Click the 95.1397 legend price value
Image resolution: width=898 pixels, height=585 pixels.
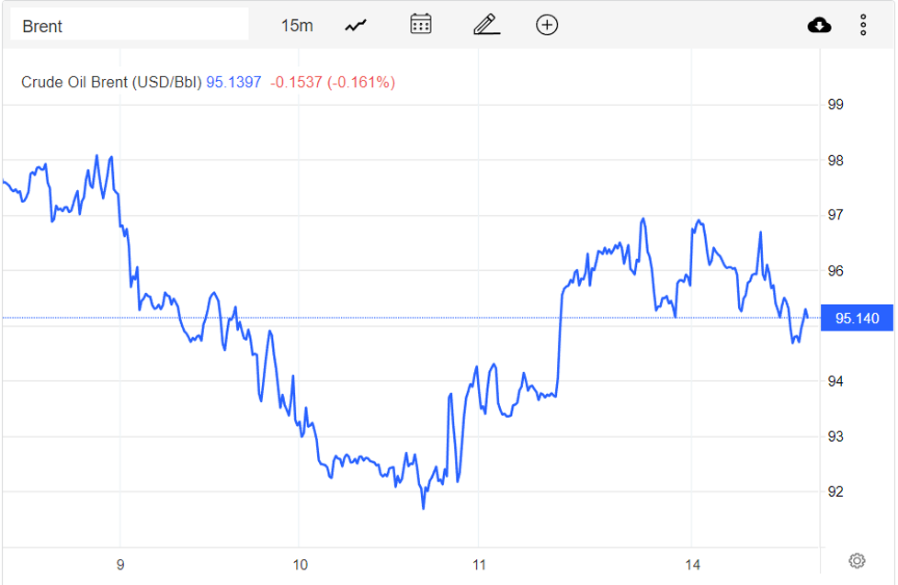click(x=233, y=83)
